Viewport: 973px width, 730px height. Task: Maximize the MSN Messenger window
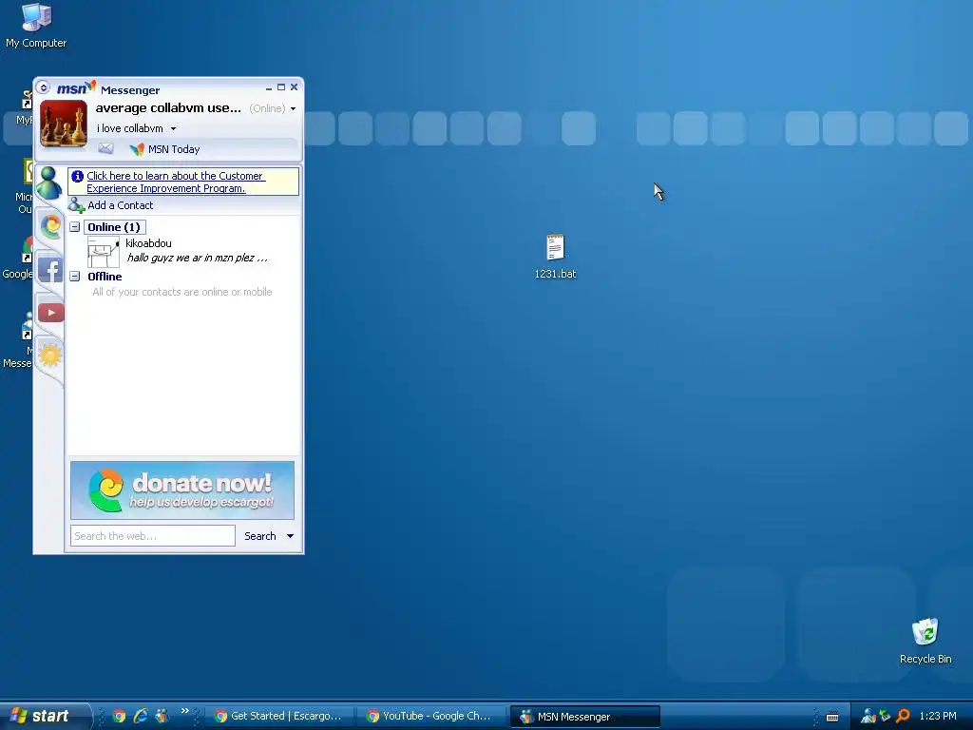[281, 87]
